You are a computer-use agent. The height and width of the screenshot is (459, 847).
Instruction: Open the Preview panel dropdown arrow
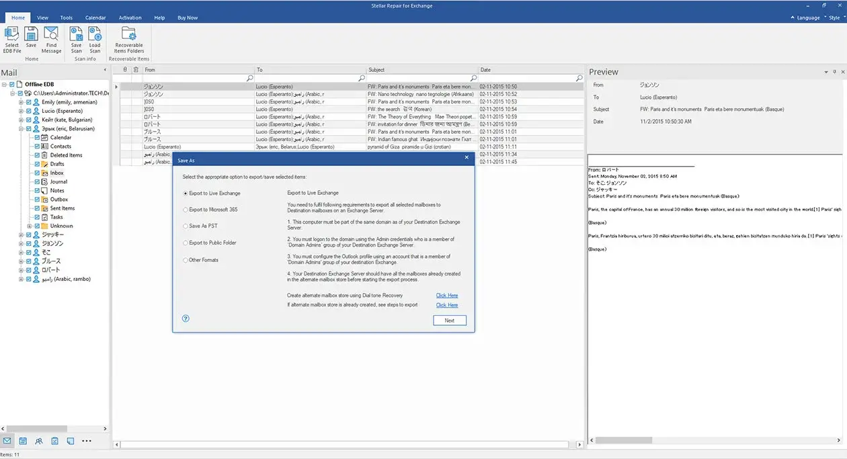(825, 71)
